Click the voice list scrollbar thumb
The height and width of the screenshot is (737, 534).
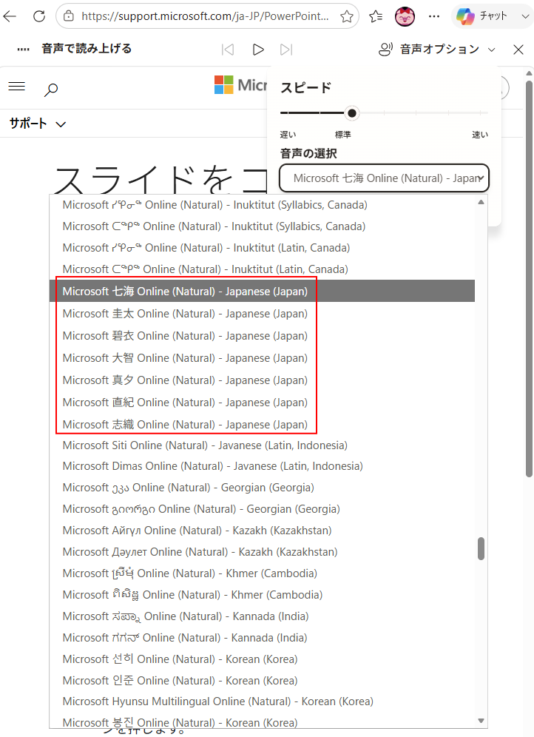tap(481, 548)
